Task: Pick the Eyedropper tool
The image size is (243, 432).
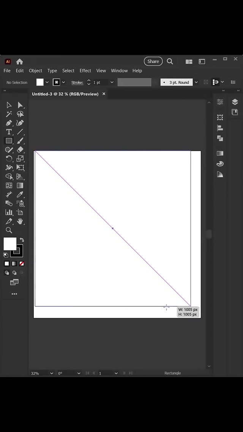Action: pyautogui.click(x=20, y=194)
